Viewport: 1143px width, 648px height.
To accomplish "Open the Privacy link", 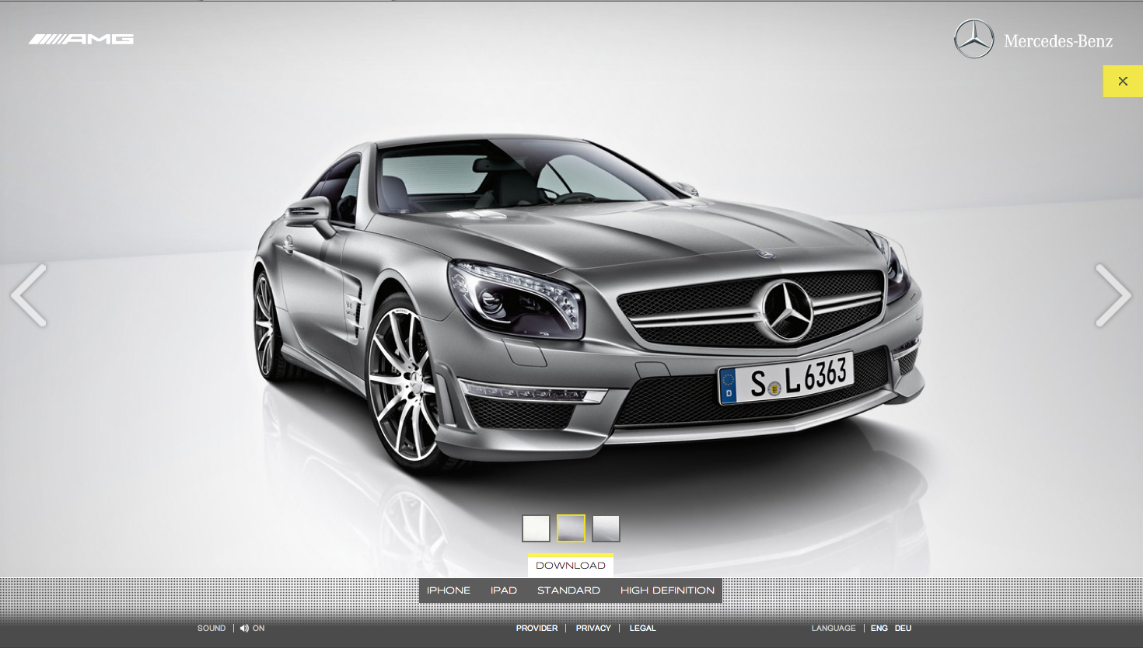I will click(593, 629).
